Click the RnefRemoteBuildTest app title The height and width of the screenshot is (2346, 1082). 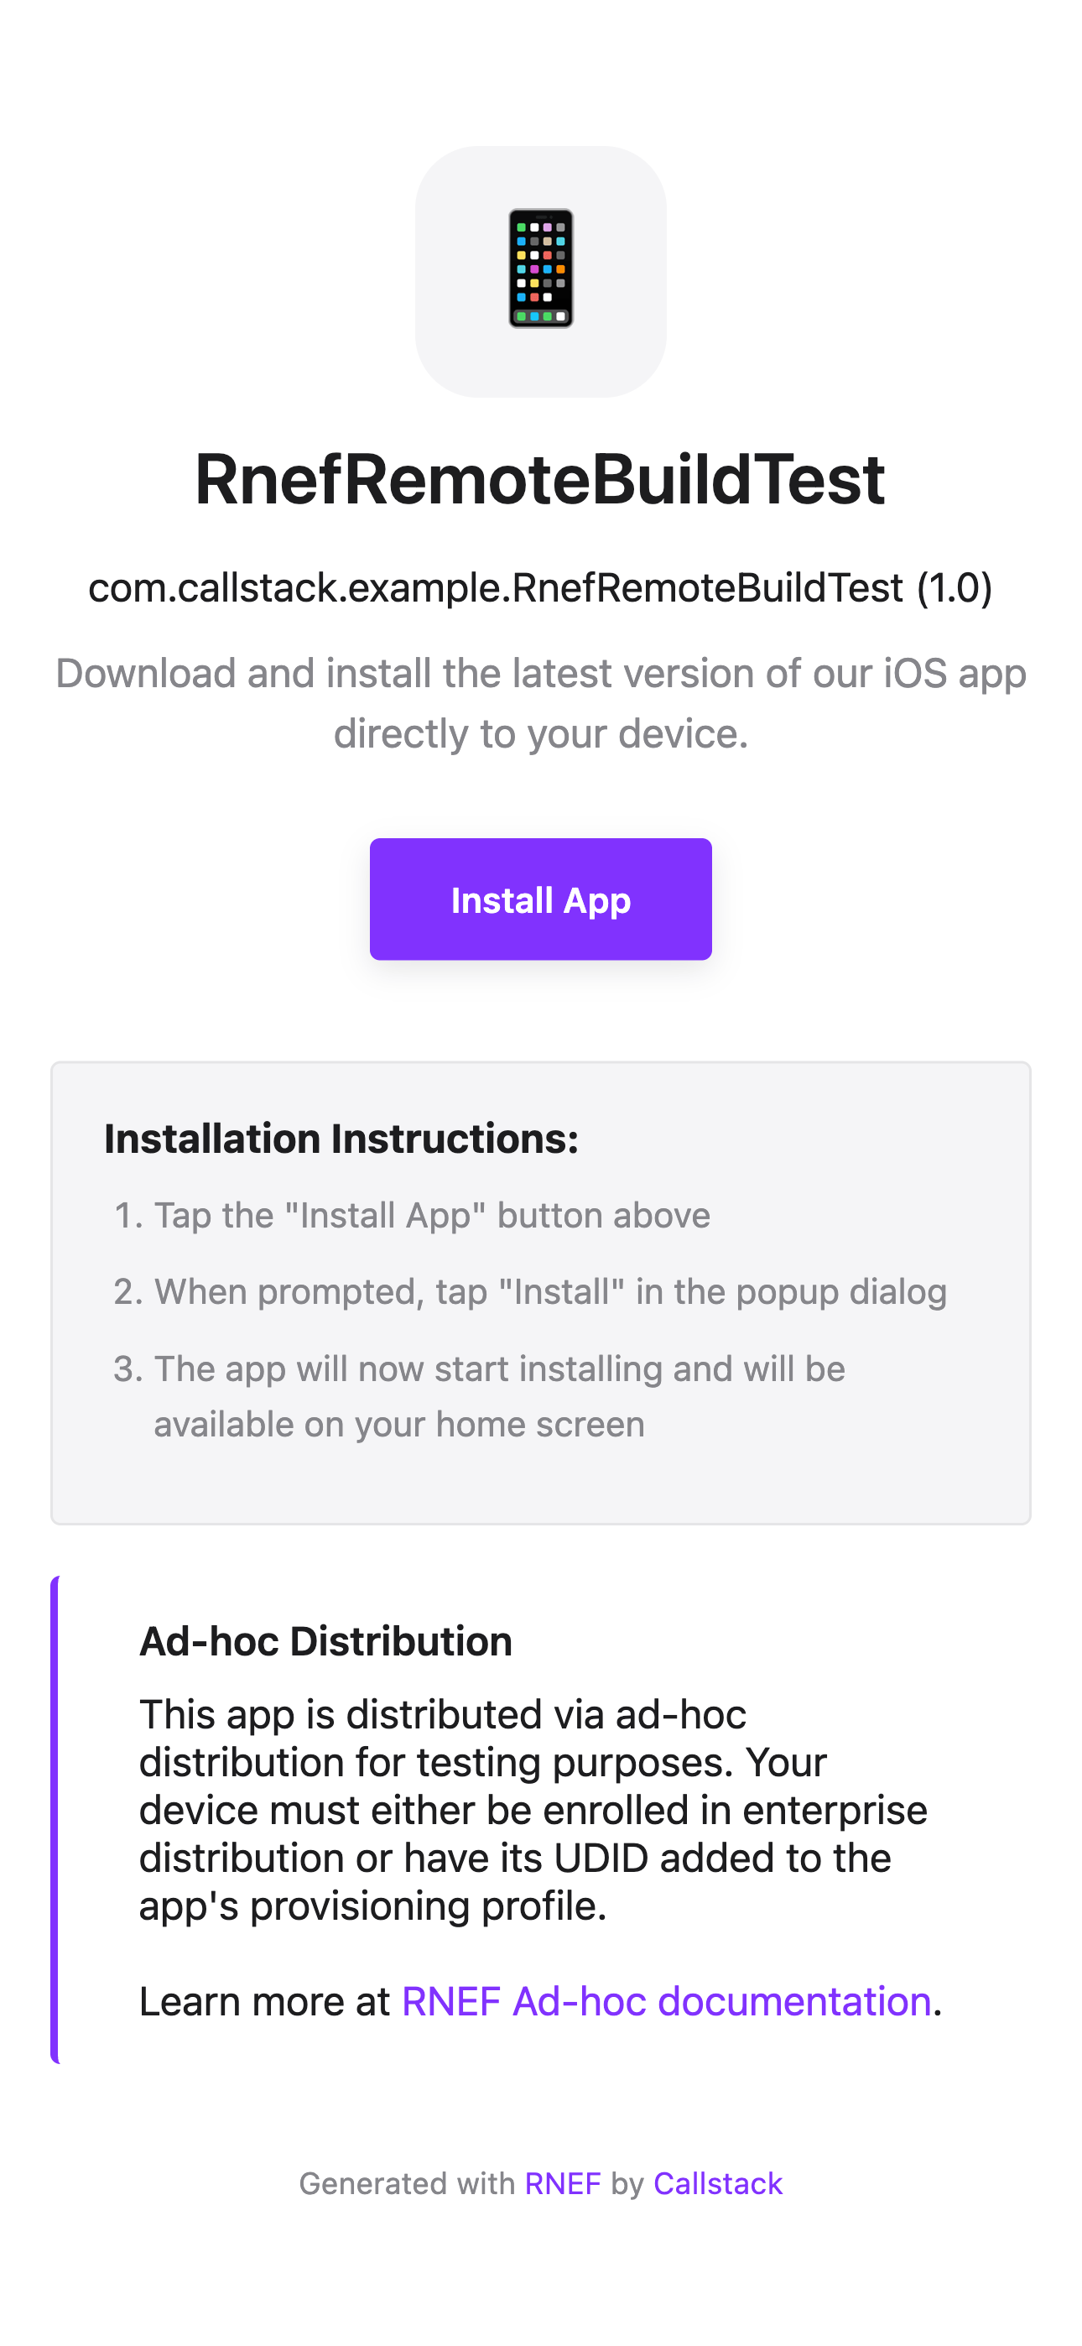(x=540, y=480)
